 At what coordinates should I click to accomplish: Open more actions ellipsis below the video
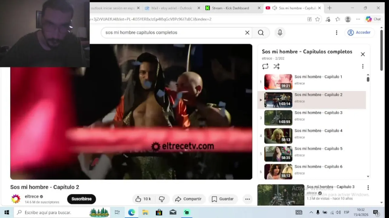(x=248, y=199)
